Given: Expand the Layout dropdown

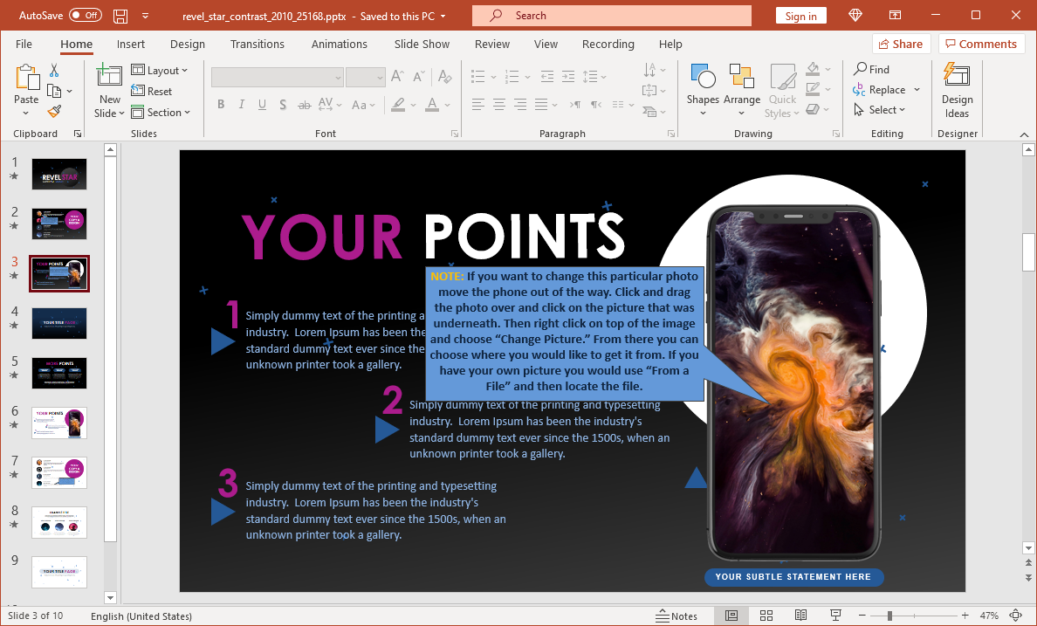Looking at the screenshot, I should [x=161, y=71].
